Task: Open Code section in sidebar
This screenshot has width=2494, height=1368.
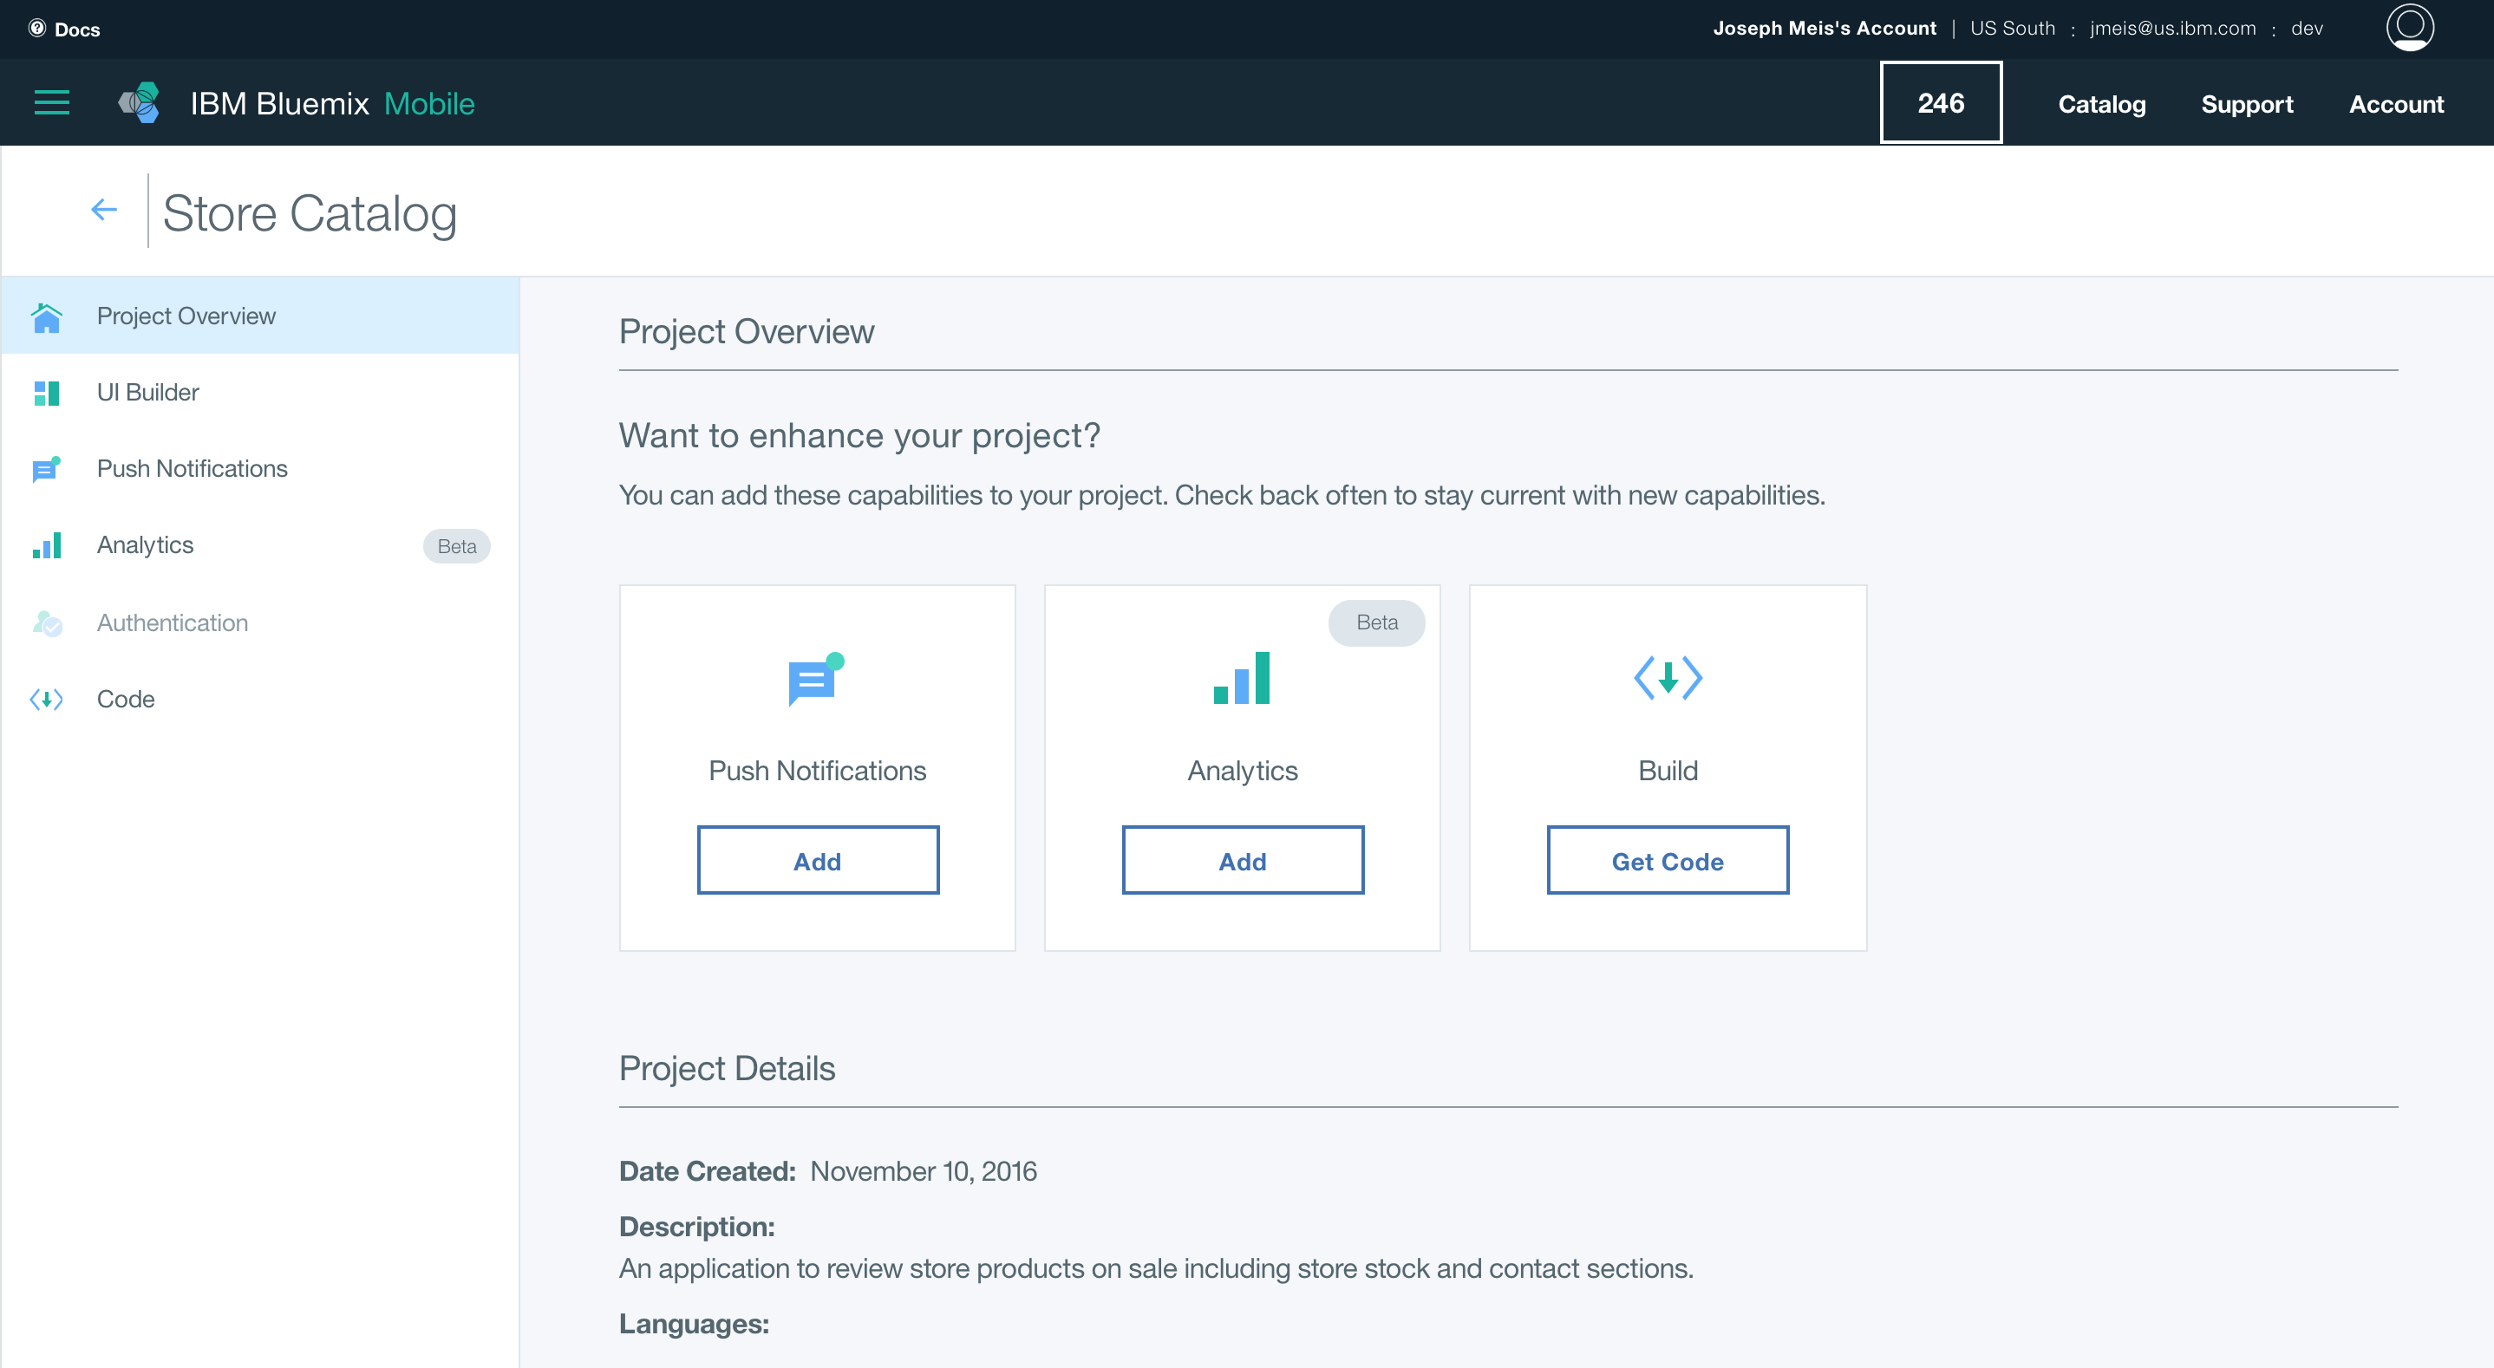Action: 125,699
